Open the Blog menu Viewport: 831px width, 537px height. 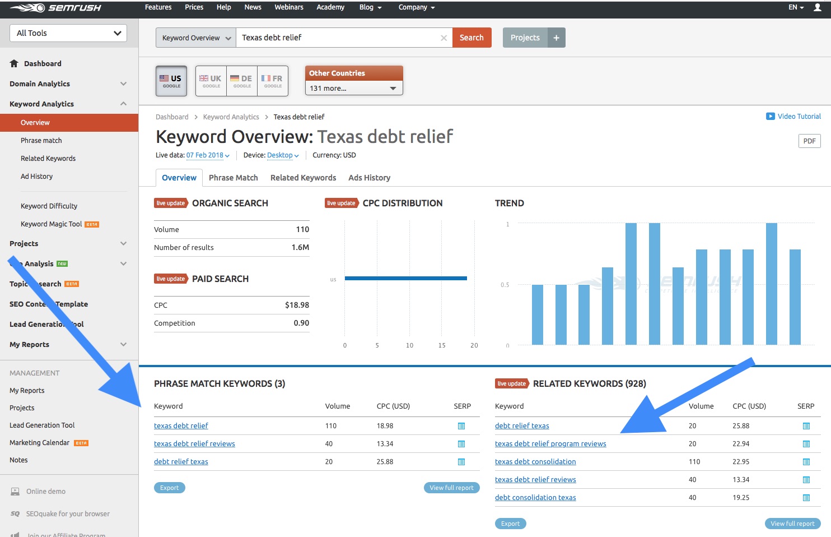[370, 7]
